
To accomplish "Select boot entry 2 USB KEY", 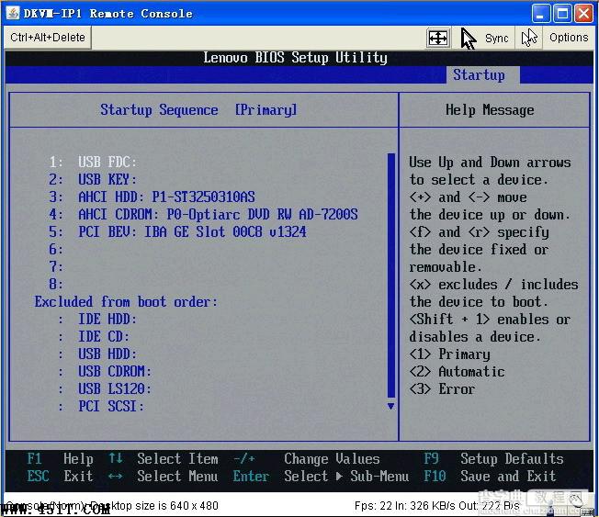I will 93,179.
